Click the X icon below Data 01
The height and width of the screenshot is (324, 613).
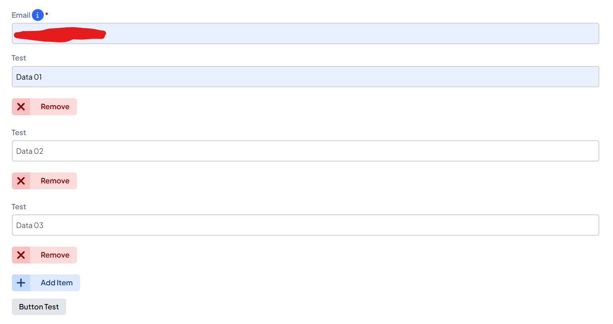click(21, 107)
